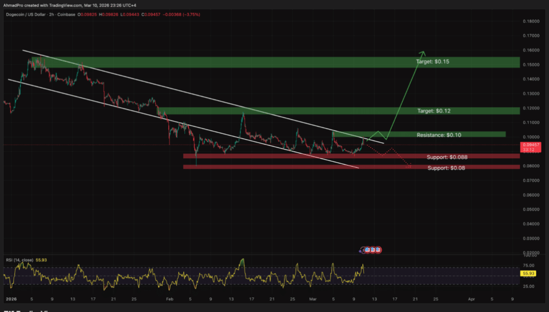This screenshot has width=549, height=312.
Task: Click the Mar label on time axis
Action: pos(313,297)
